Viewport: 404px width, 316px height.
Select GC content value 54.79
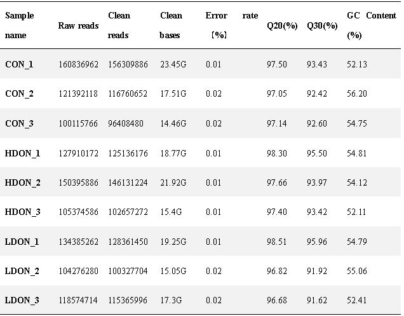pos(357,242)
